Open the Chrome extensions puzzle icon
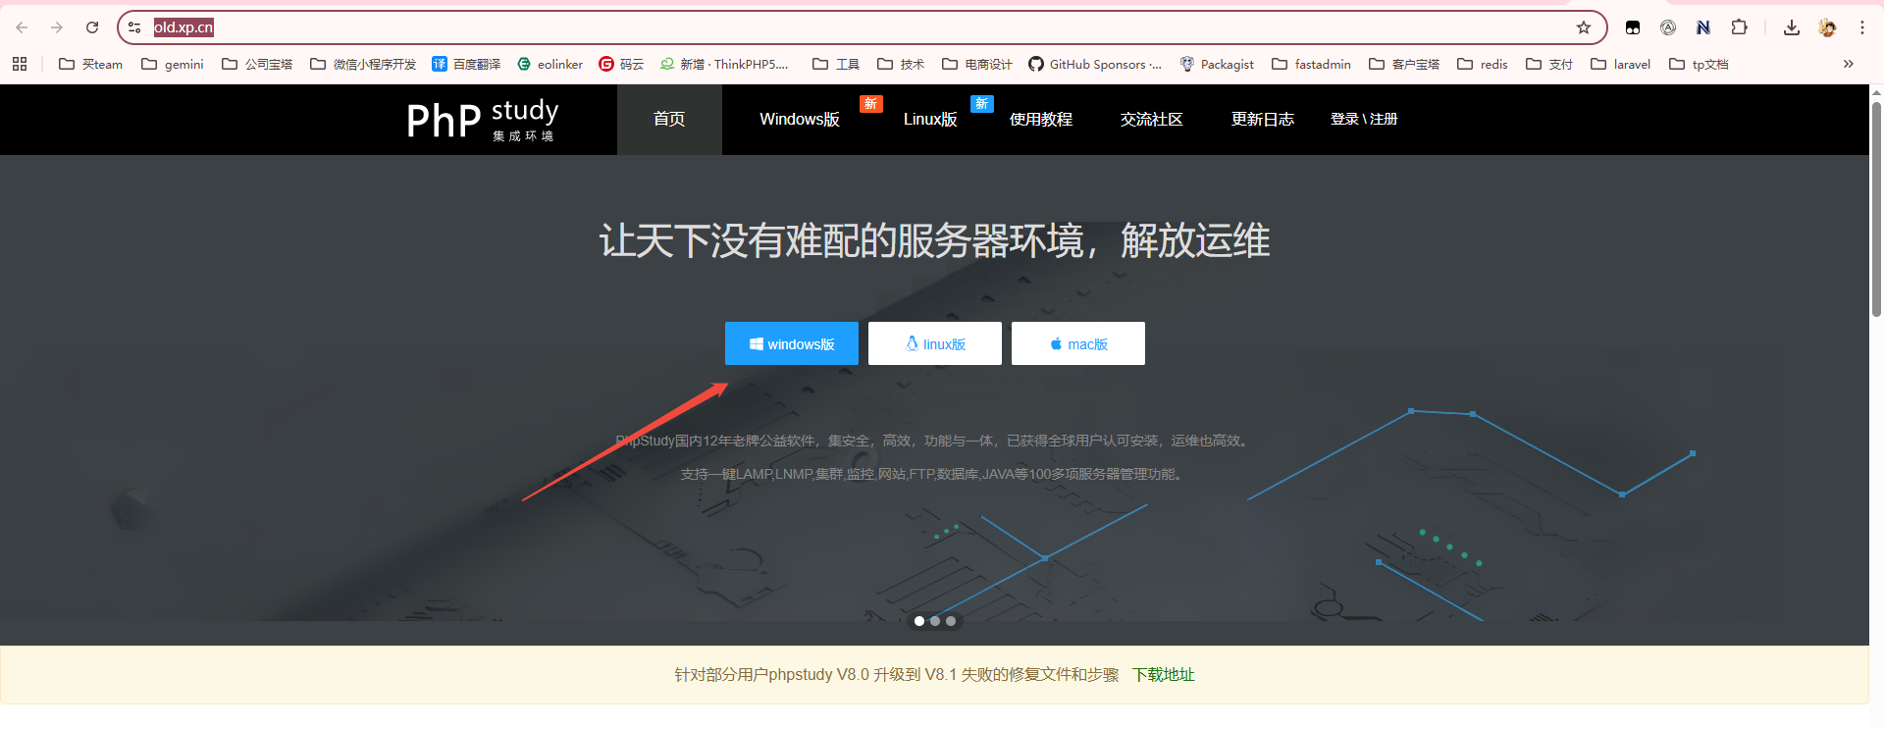Viewport: 1884px width, 729px height. (x=1739, y=27)
